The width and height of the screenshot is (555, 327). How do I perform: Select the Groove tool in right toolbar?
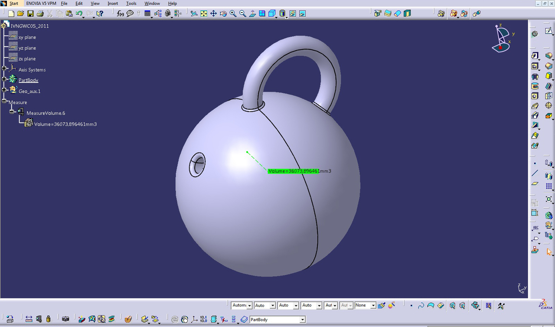click(x=535, y=86)
